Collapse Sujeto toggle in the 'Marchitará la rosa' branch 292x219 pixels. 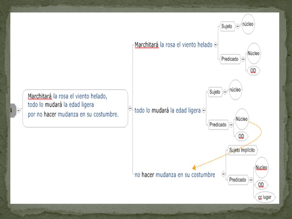click(238, 26)
